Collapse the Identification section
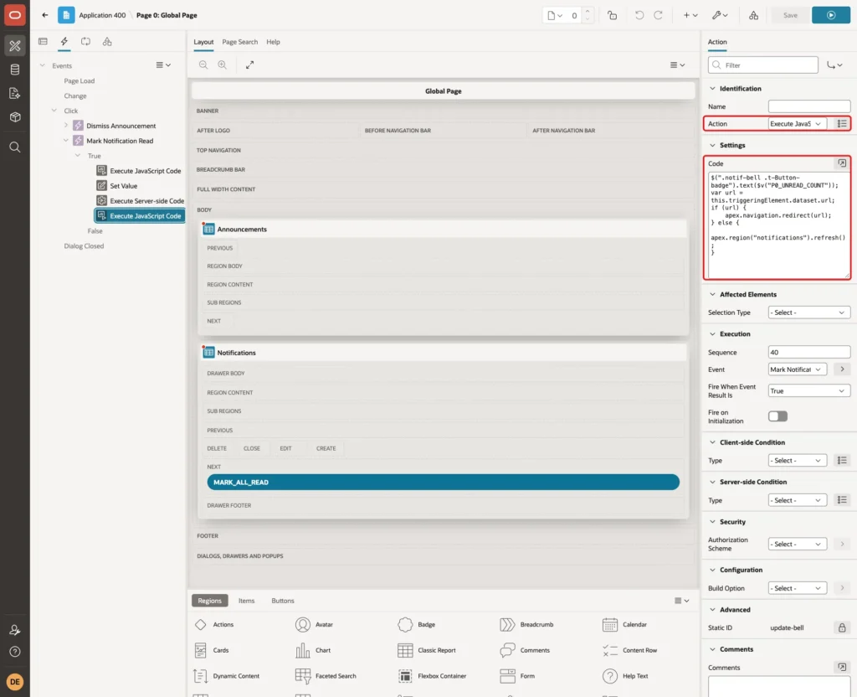 point(712,88)
